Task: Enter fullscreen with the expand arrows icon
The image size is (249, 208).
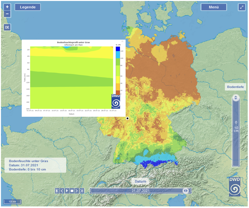Action: [241, 7]
